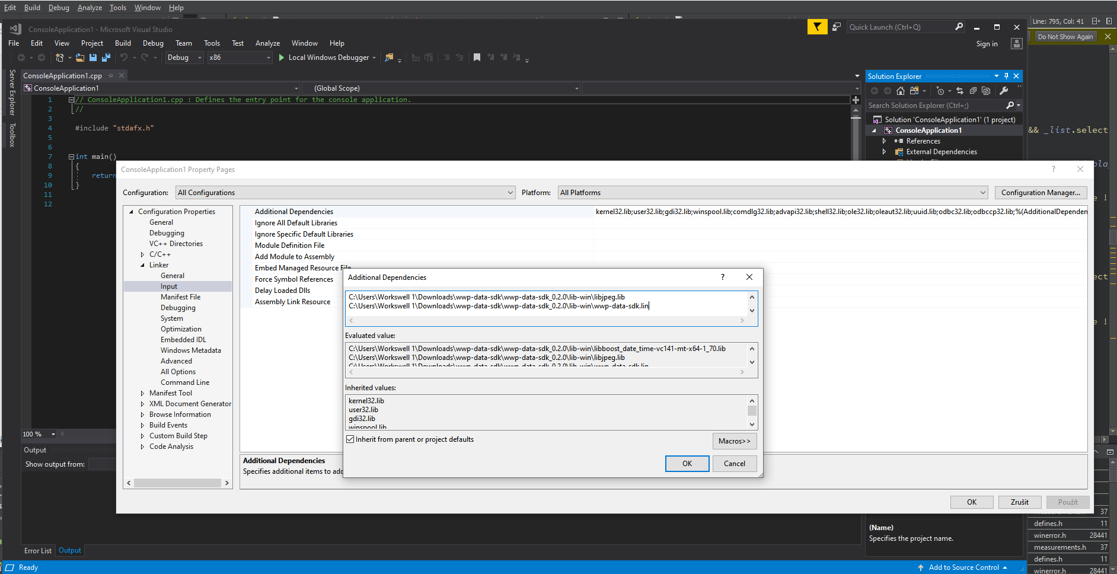Image resolution: width=1117 pixels, height=574 pixels.
Task: Switch to the Error List tab
Action: 38,551
